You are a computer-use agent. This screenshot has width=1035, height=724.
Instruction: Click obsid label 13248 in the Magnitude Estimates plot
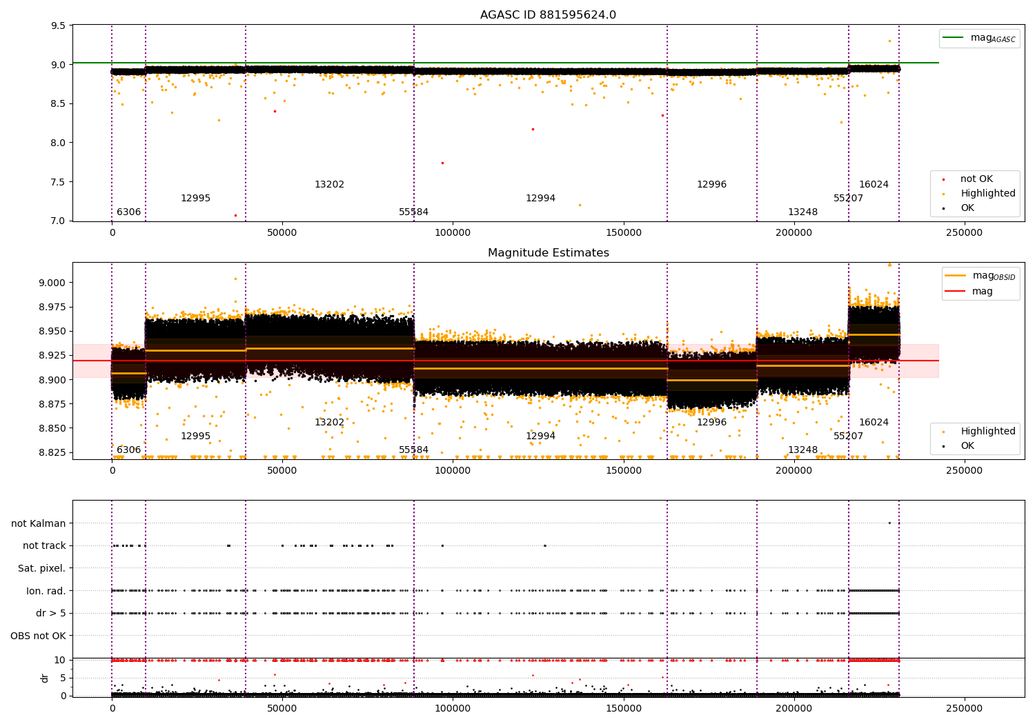pos(802,450)
